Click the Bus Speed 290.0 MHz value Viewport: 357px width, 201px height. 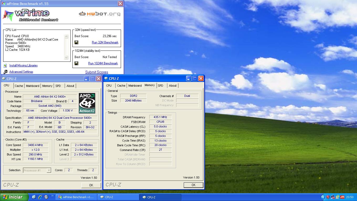tap(35, 154)
